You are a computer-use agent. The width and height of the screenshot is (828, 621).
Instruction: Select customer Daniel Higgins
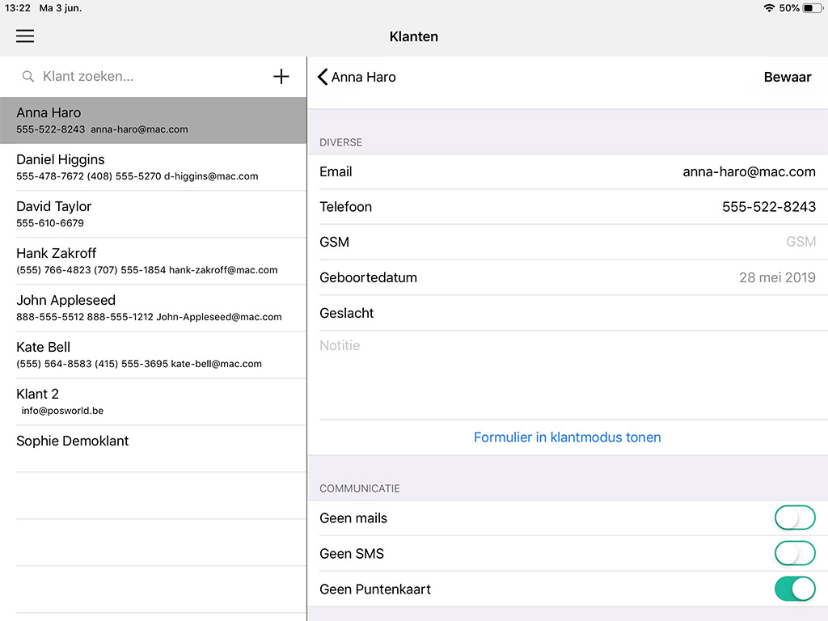click(153, 167)
